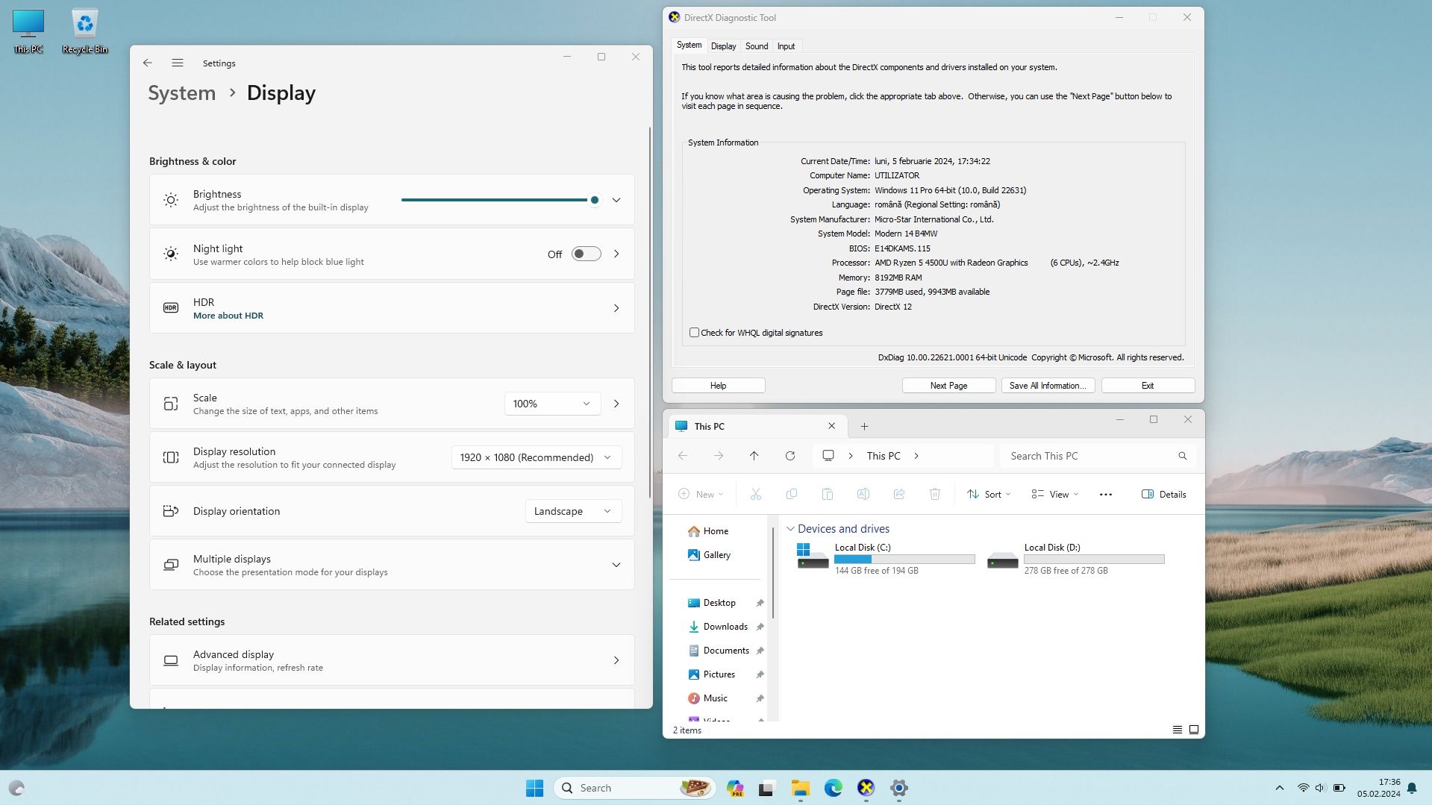Click File Explorer forward arrow
Viewport: 1432px width, 805px height.
tap(718, 456)
